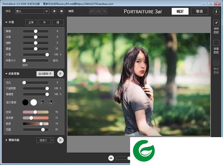Screen dimensions: 223x165
Task: Collapse the 皮肤蒙版 section
Action: (x=6, y=74)
